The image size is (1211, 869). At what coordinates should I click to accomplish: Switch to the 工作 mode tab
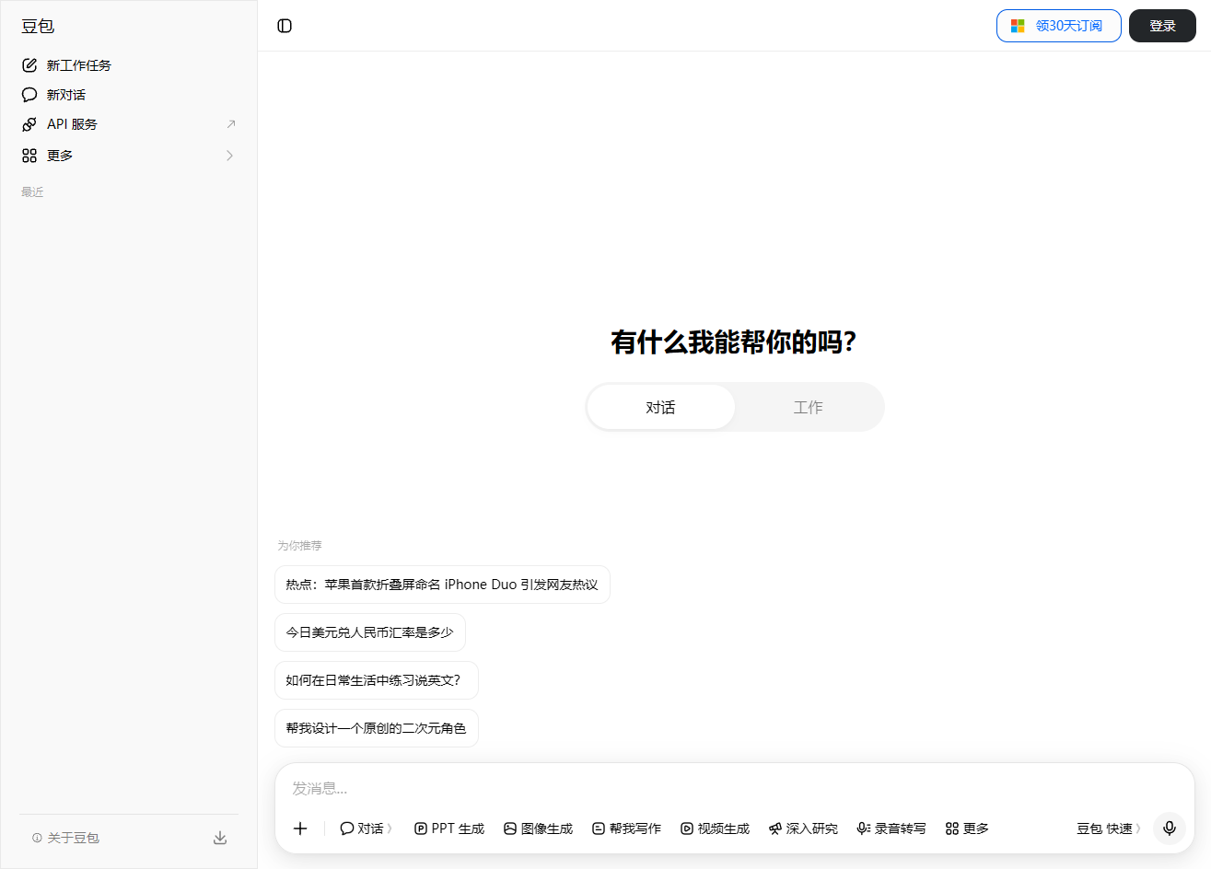click(x=809, y=407)
